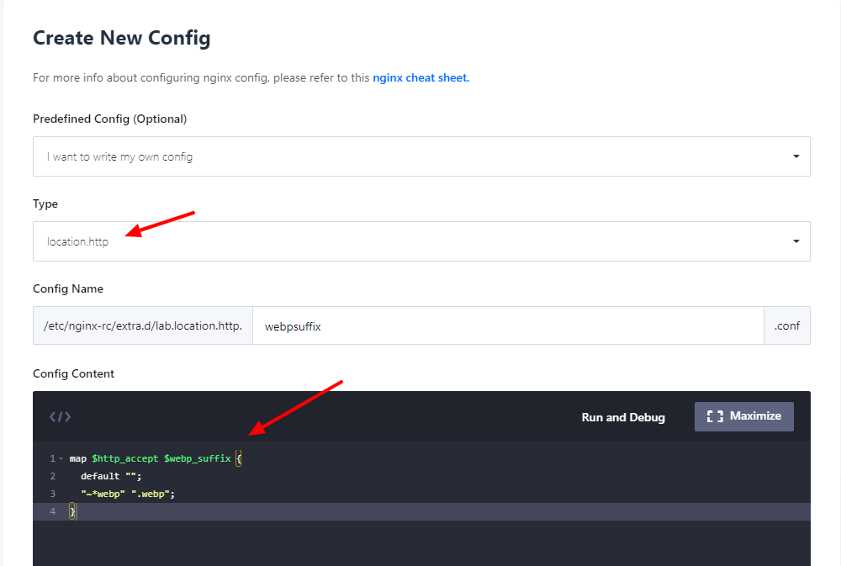
Task: Click the .conf suffix box
Action: pos(787,325)
